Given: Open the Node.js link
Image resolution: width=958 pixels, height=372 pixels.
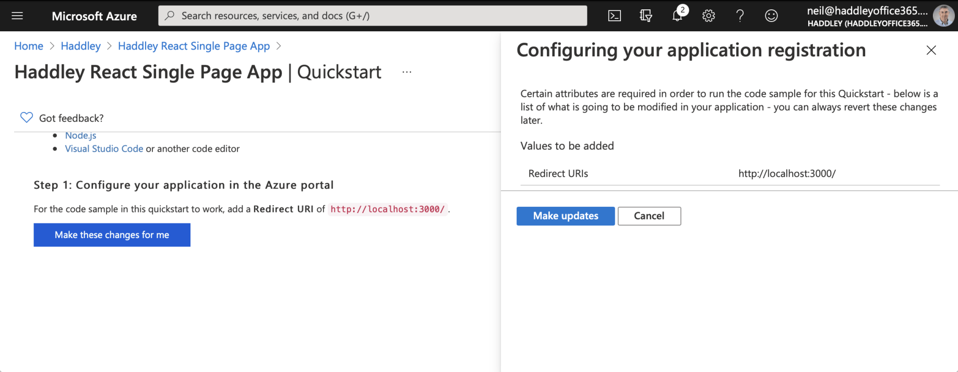Looking at the screenshot, I should (x=80, y=135).
